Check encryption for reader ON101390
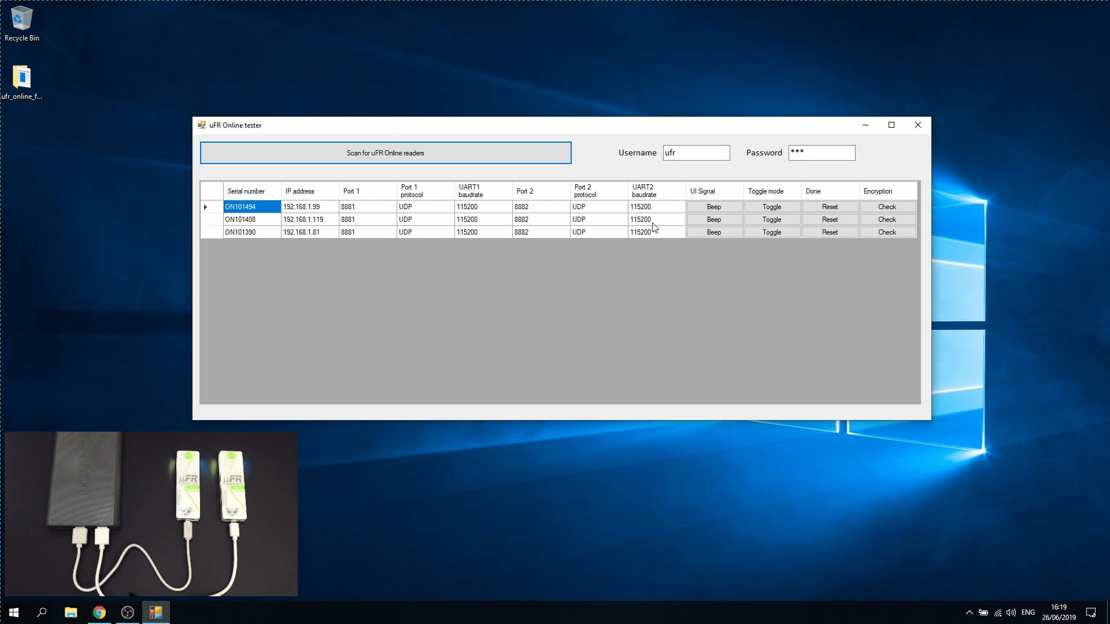Screen dimensions: 1110x624 click(x=887, y=232)
